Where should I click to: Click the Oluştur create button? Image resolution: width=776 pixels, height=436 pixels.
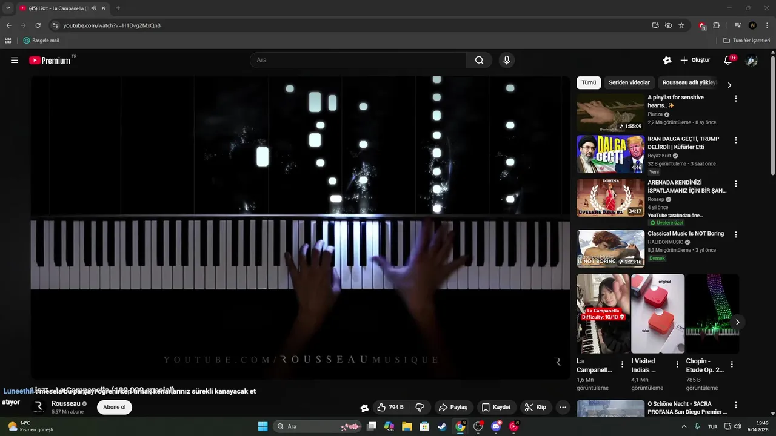(x=695, y=60)
